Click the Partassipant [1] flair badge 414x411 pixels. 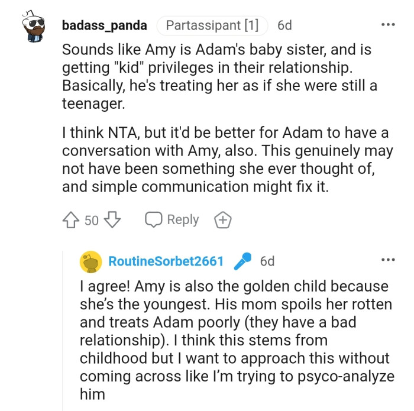coord(212,26)
